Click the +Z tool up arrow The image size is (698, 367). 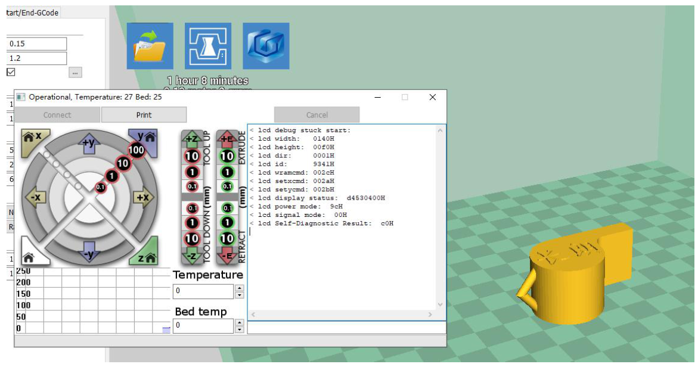[191, 139]
